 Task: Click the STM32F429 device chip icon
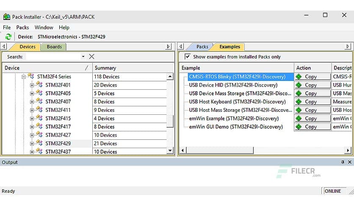pos(39,144)
